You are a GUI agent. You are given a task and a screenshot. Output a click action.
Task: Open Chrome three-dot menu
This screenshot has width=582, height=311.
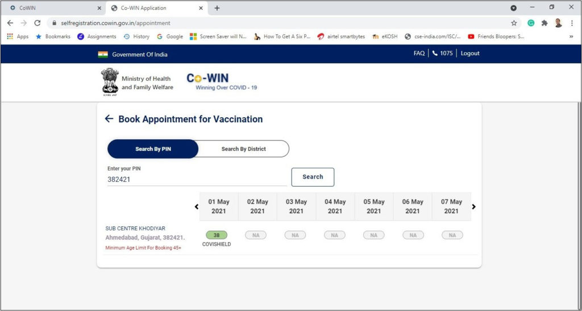572,23
